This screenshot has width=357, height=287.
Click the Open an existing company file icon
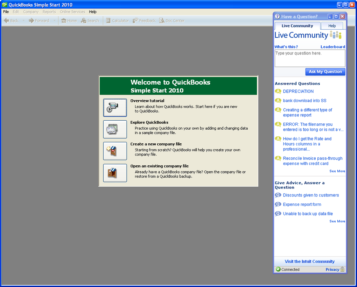click(x=115, y=173)
